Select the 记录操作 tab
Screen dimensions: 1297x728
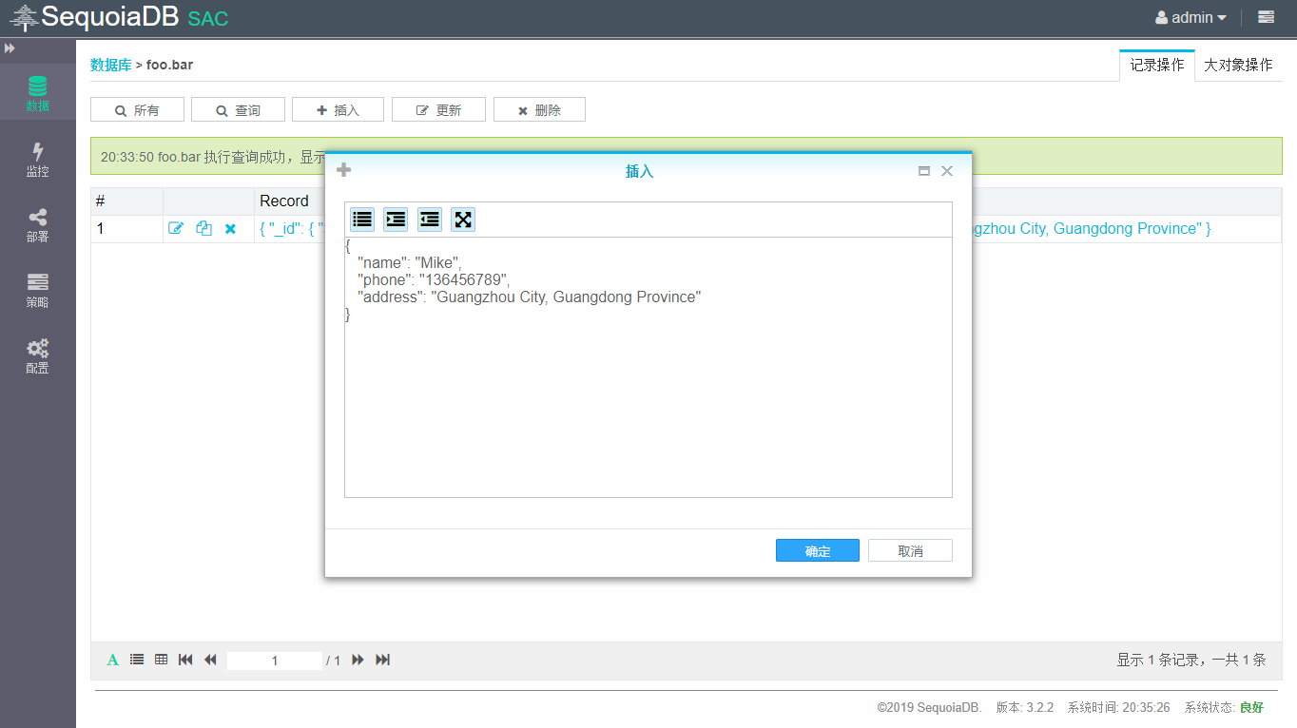coord(1156,65)
